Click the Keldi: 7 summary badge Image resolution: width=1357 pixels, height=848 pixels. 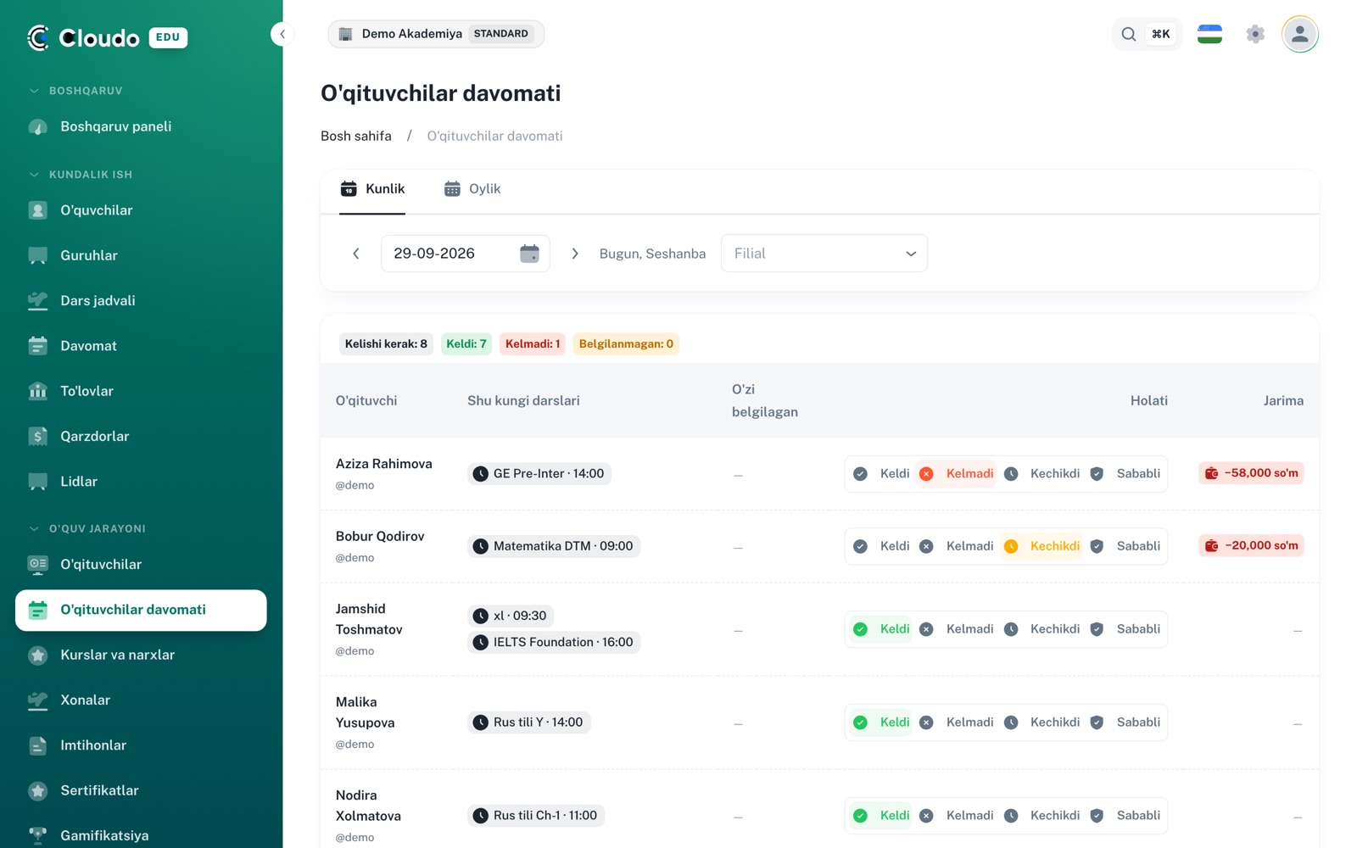click(466, 343)
